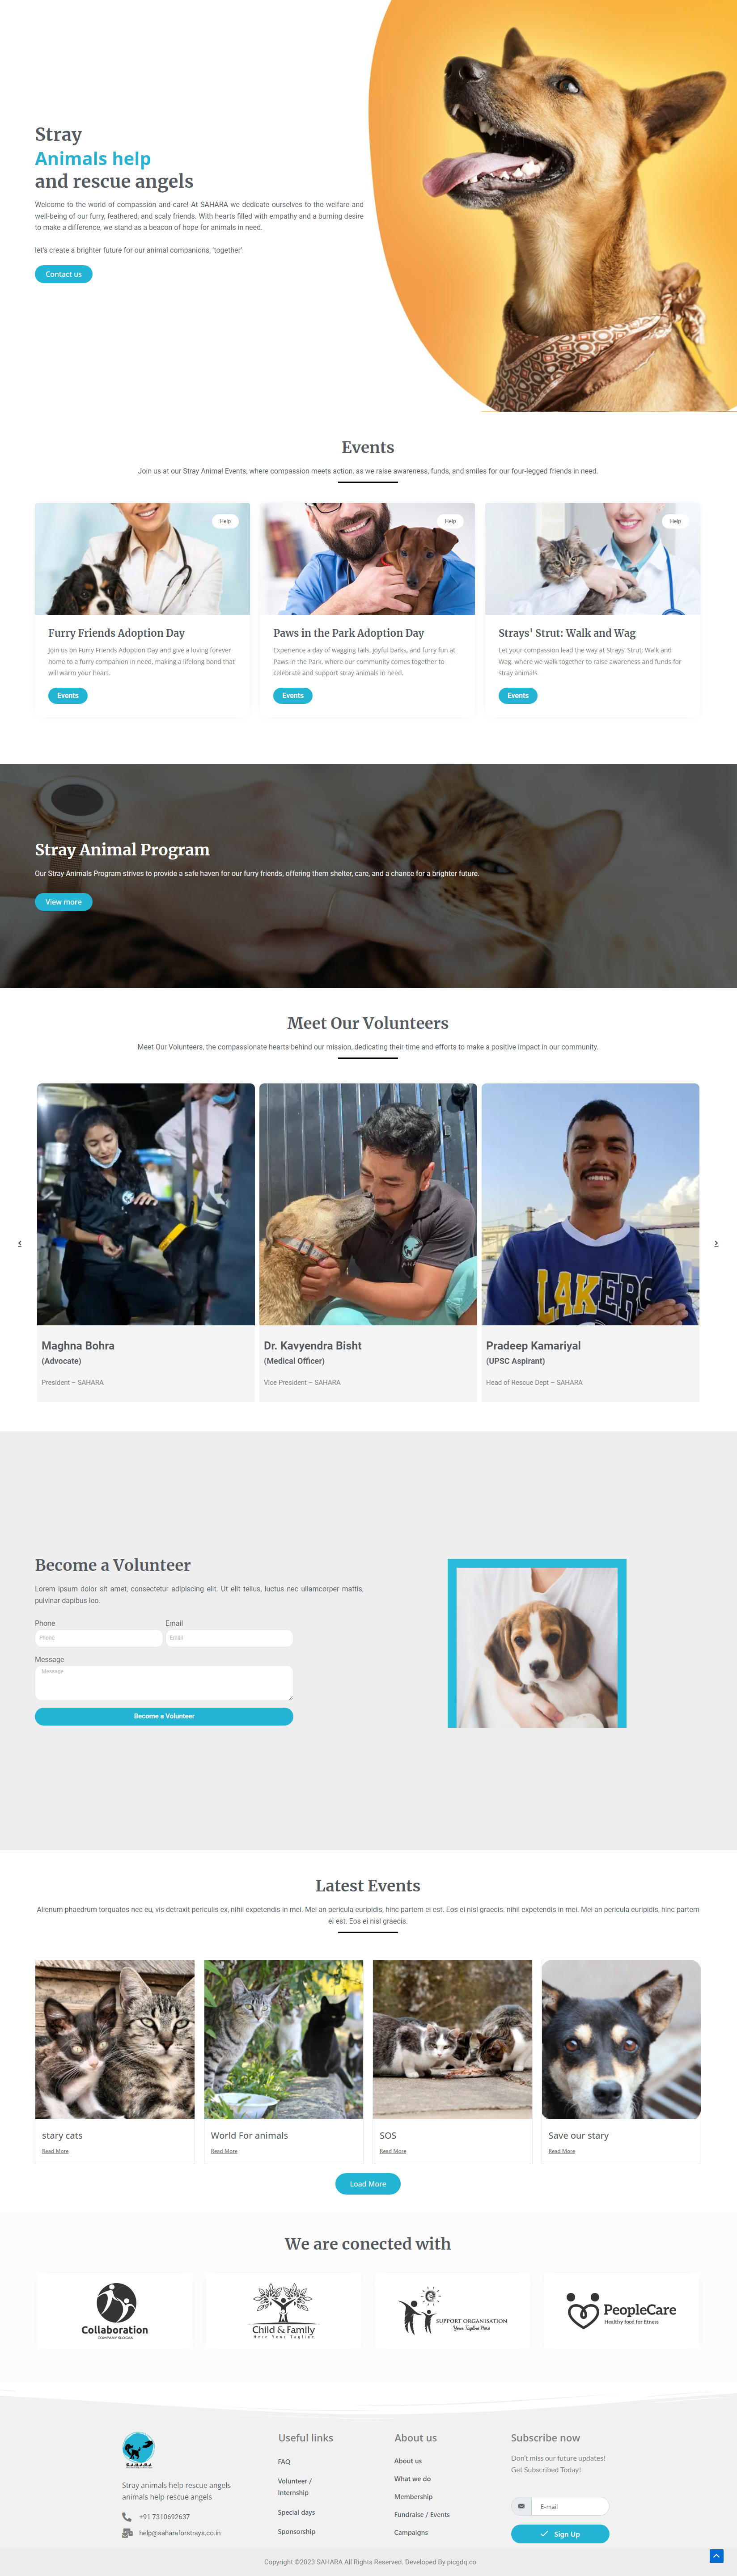Click the envelope icon in subscribe field
Screen dimensions: 737x2576
(521, 2506)
